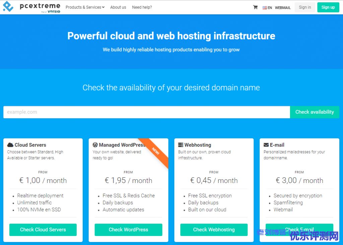Click the pcextreme logo icon
343x245 pixels.
coord(8,7)
